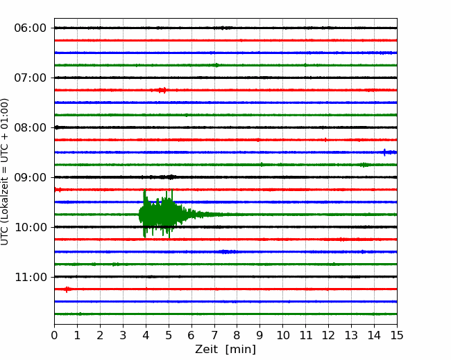Click the 09:00 time label
The width and height of the screenshot is (451, 360).
(x=31, y=177)
